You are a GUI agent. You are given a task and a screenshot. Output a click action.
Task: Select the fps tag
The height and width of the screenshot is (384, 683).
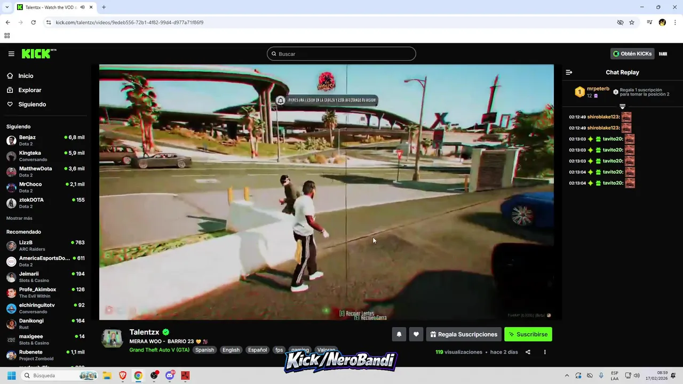click(279, 350)
